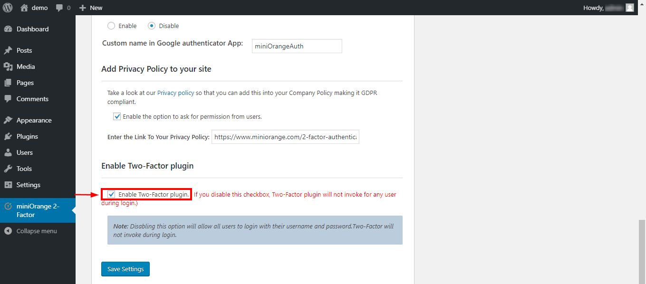Click the 'Custom name in Google authenticator App' label

pyautogui.click(x=173, y=43)
